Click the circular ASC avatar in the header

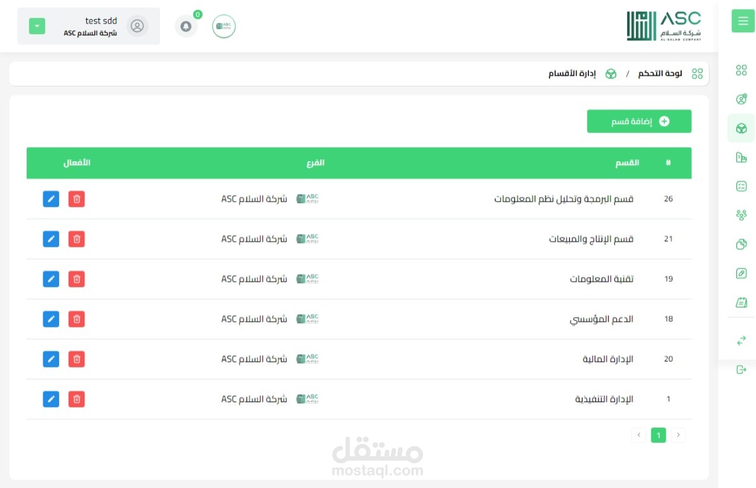[x=224, y=27]
